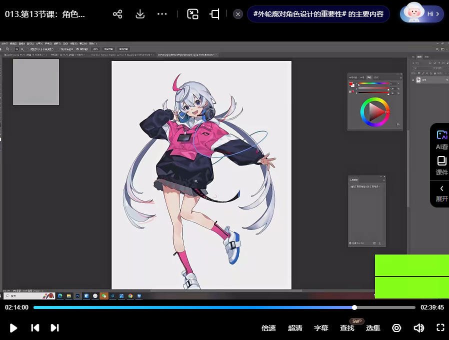
Task: Share the video via the share icon
Action: [117, 14]
